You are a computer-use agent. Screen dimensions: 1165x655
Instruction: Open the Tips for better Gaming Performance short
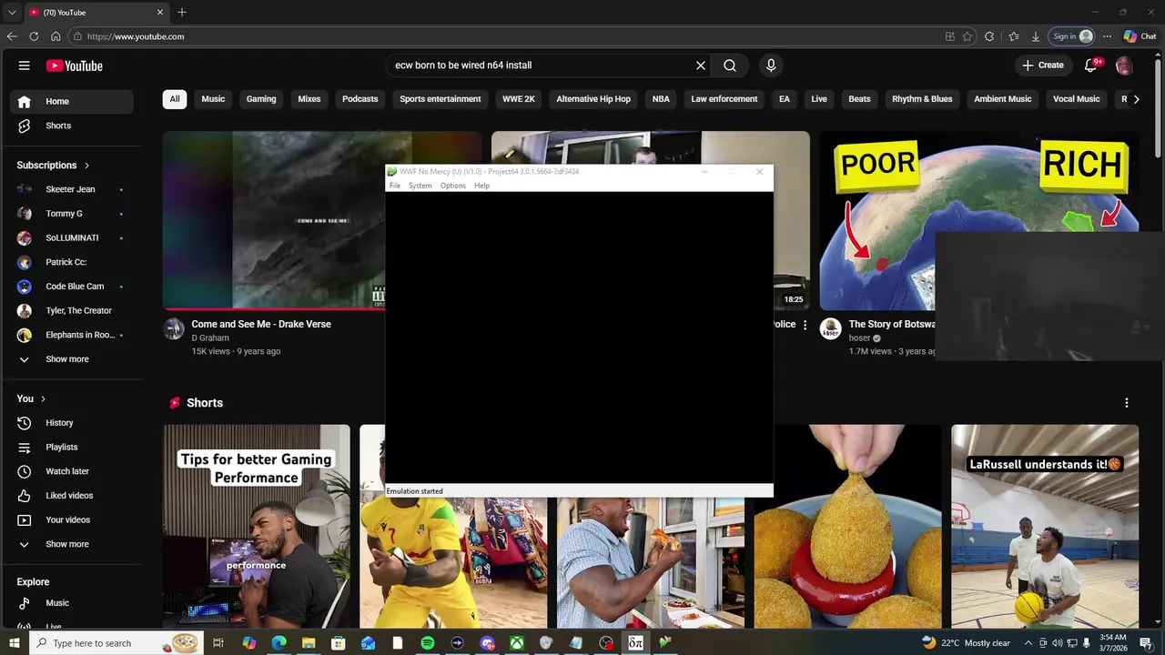[x=257, y=526]
